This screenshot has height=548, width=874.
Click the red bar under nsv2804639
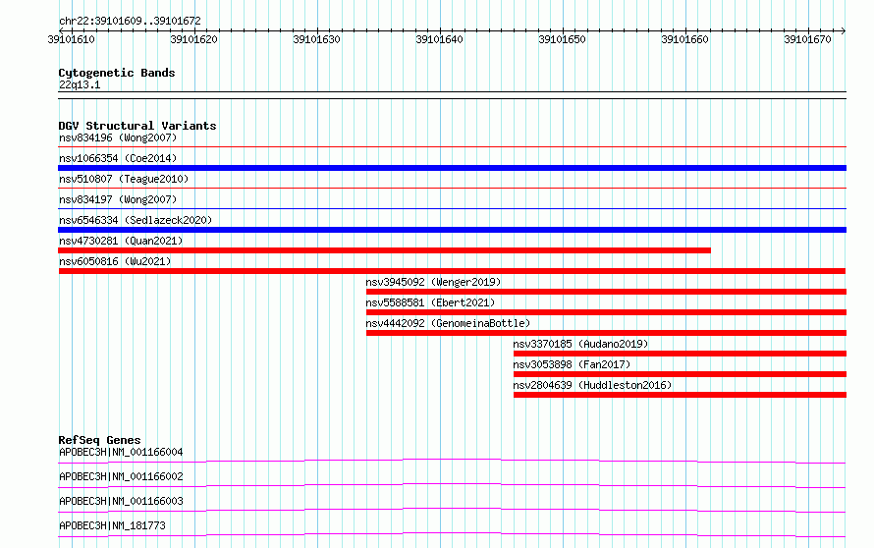(680, 395)
